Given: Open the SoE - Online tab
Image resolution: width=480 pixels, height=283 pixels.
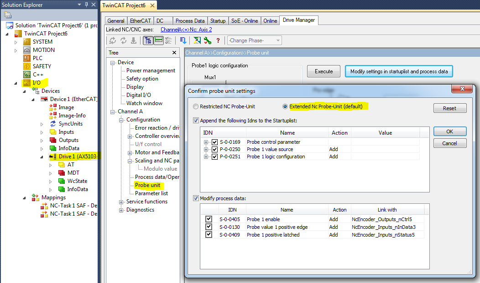Looking at the screenshot, I should [245, 21].
